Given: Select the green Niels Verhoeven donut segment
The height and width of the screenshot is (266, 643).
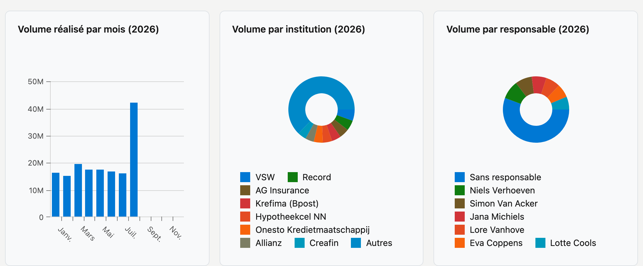Looking at the screenshot, I should [515, 93].
